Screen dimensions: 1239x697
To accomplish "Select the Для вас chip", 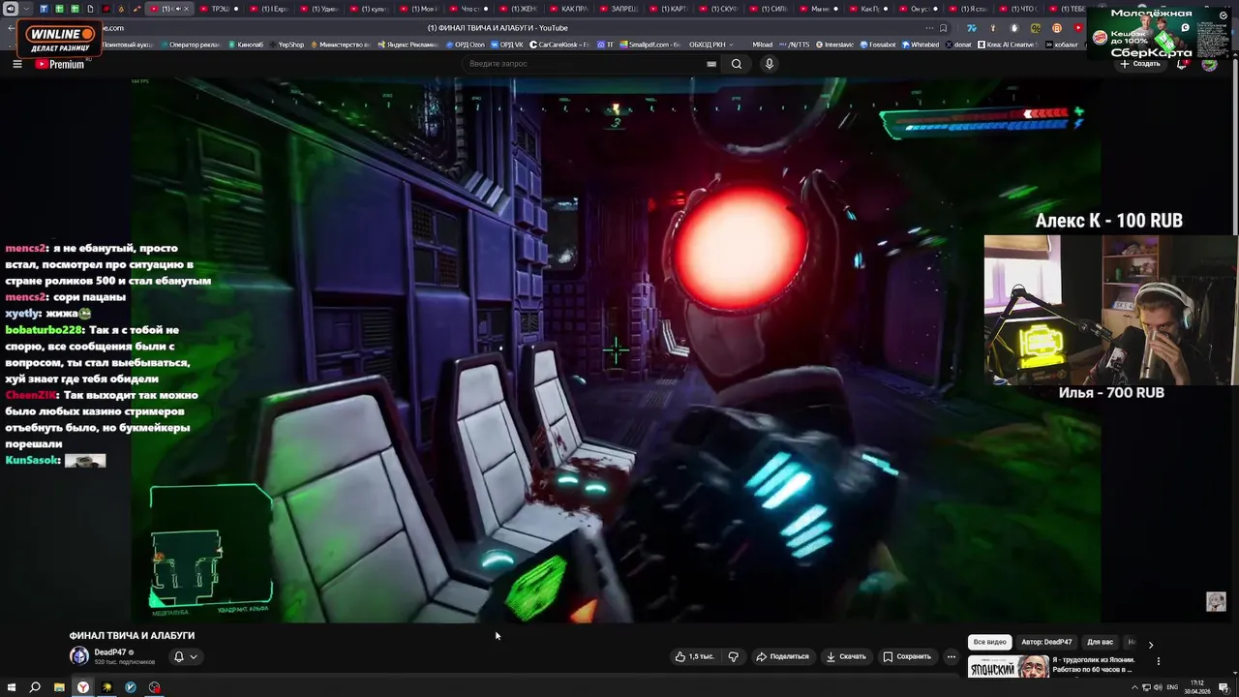I will click(1100, 642).
